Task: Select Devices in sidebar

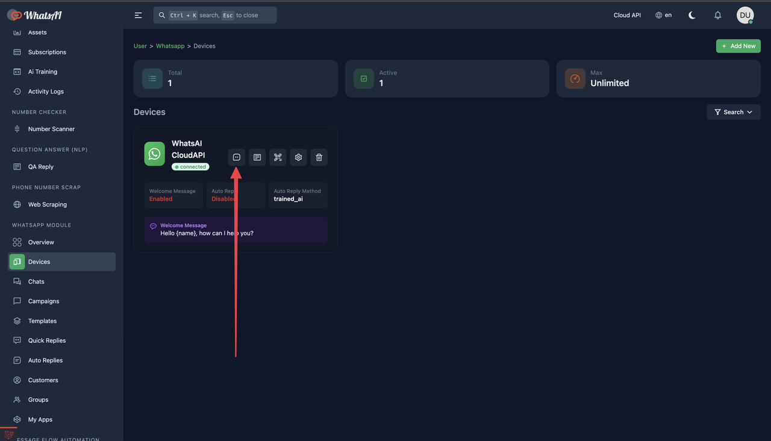Action: pos(61,261)
